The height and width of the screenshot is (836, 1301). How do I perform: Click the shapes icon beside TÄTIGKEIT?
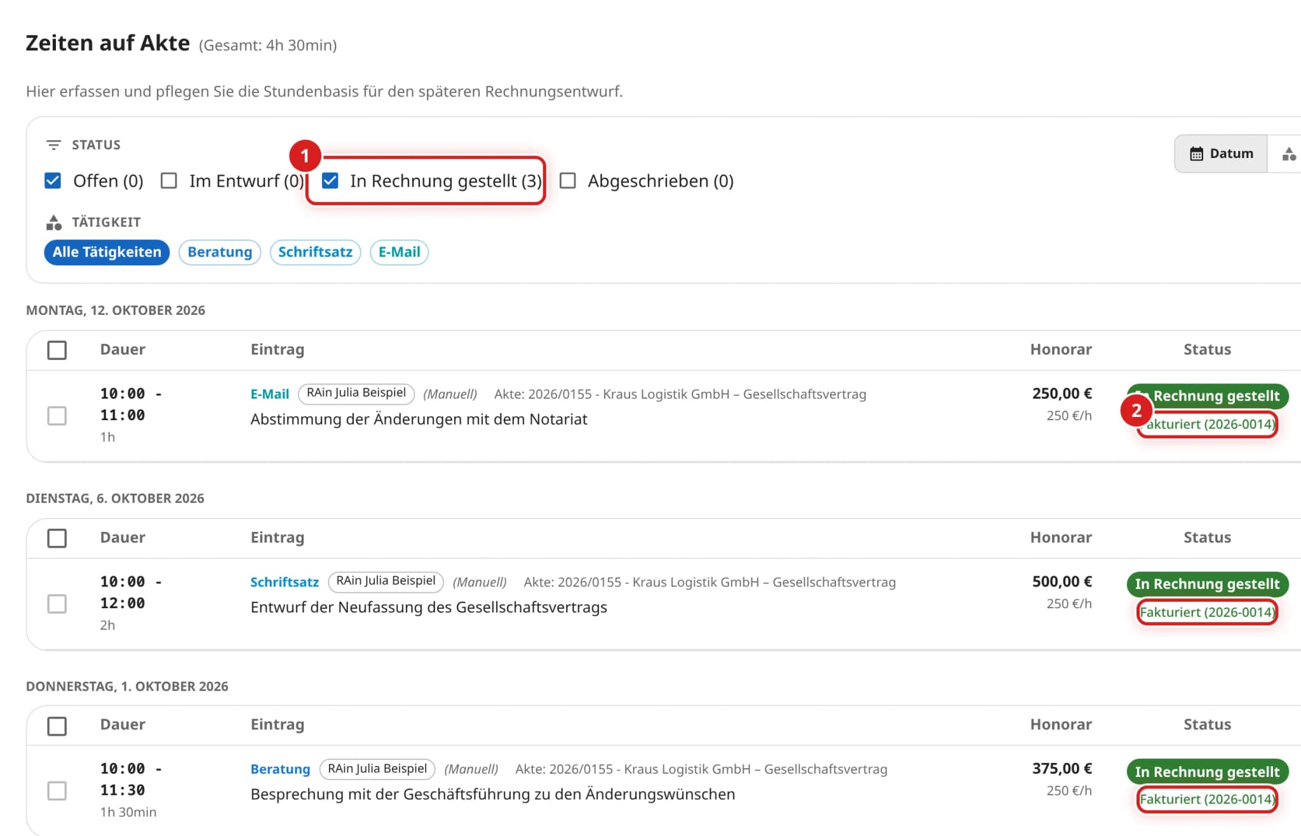point(53,222)
